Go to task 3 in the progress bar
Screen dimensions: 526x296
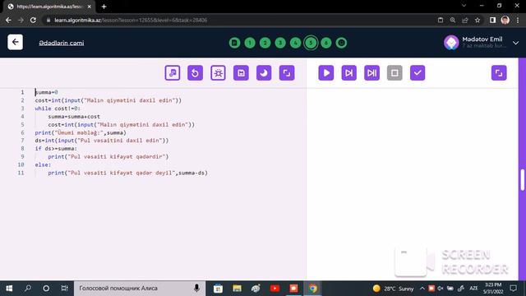click(280, 43)
